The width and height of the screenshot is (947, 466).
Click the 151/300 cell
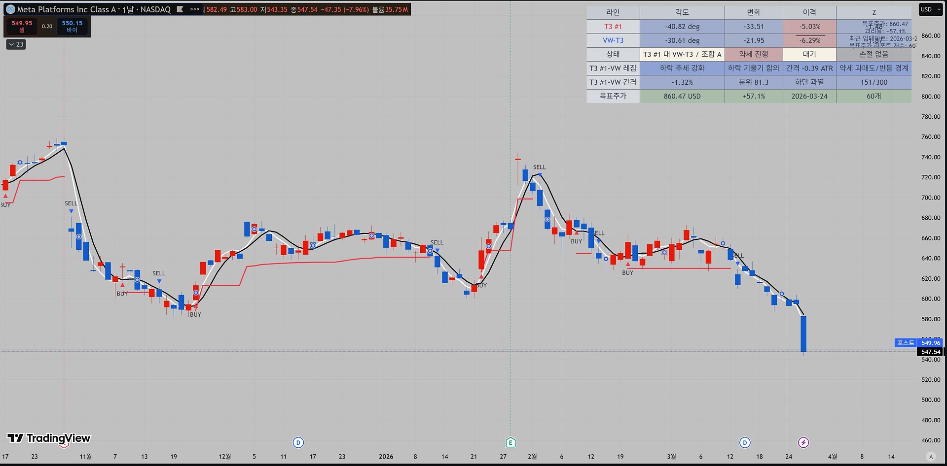coord(874,82)
